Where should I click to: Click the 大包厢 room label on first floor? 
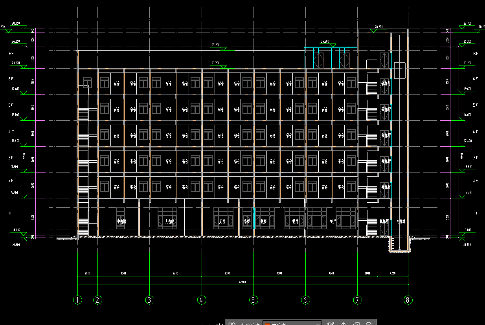[x=169, y=222]
